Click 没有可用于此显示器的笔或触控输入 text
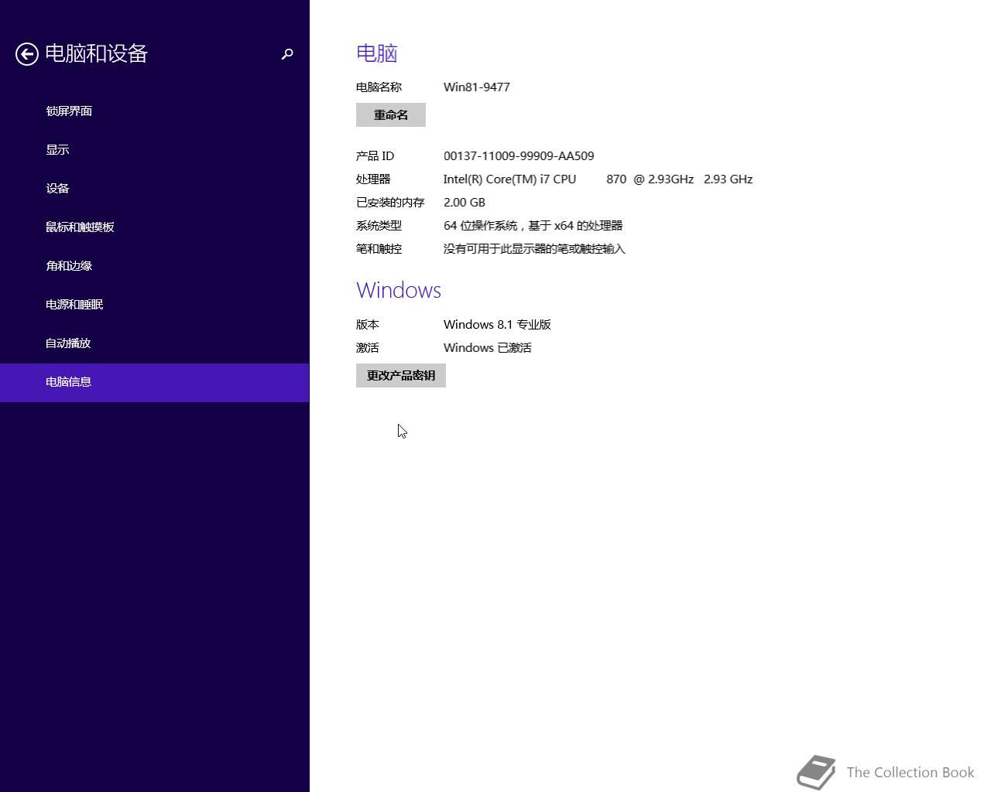This screenshot has height=792, width=991. pos(534,248)
